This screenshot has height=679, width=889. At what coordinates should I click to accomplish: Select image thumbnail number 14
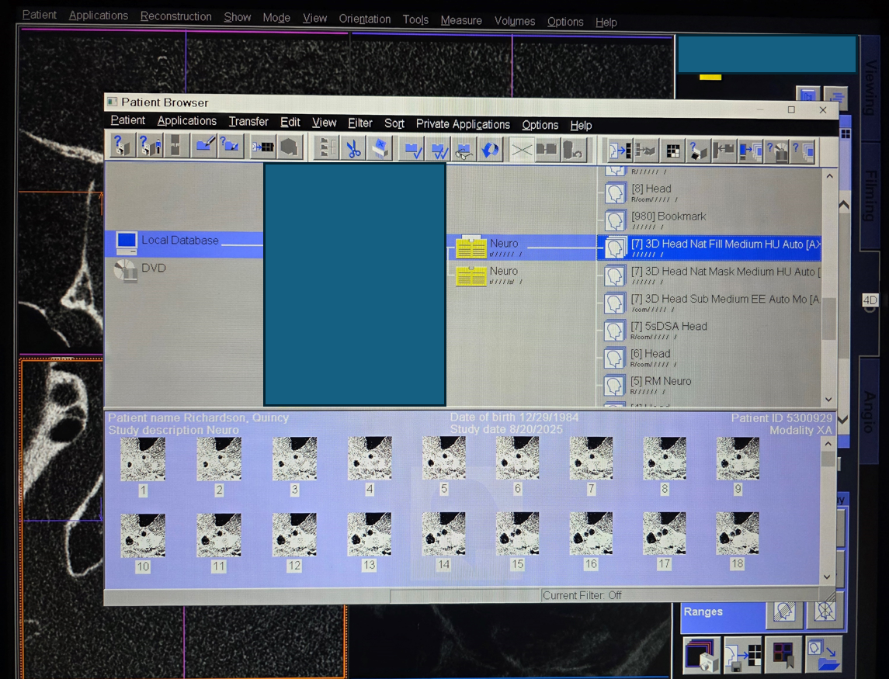pyautogui.click(x=443, y=534)
